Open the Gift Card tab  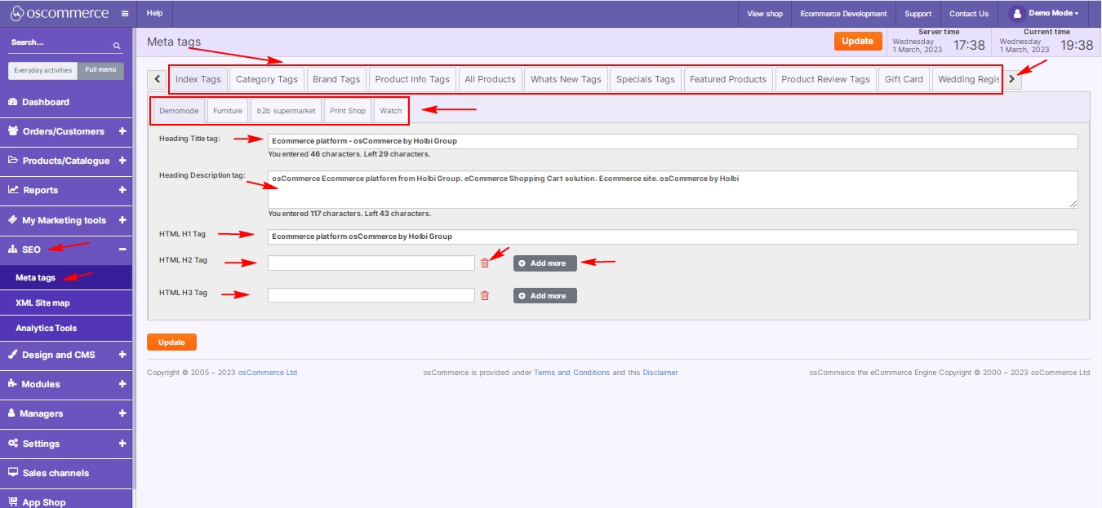904,79
